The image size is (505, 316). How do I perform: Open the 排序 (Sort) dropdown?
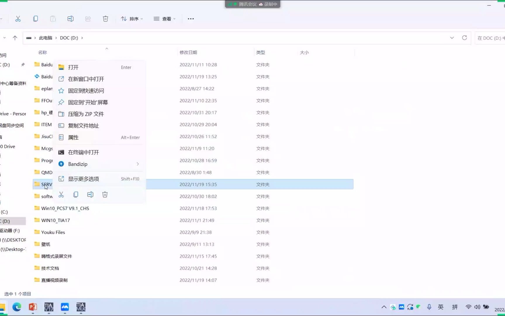tap(132, 18)
